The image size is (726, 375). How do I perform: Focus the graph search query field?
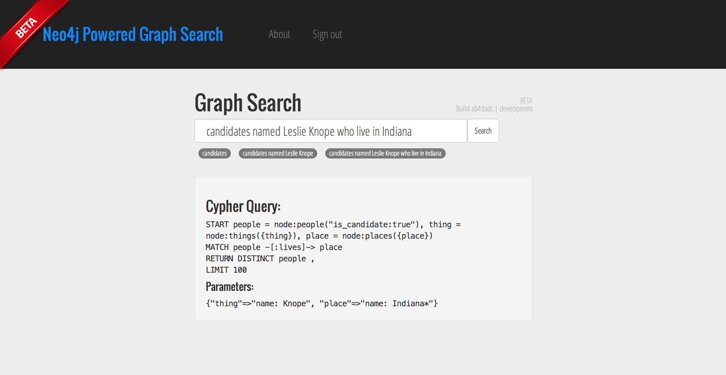click(330, 131)
